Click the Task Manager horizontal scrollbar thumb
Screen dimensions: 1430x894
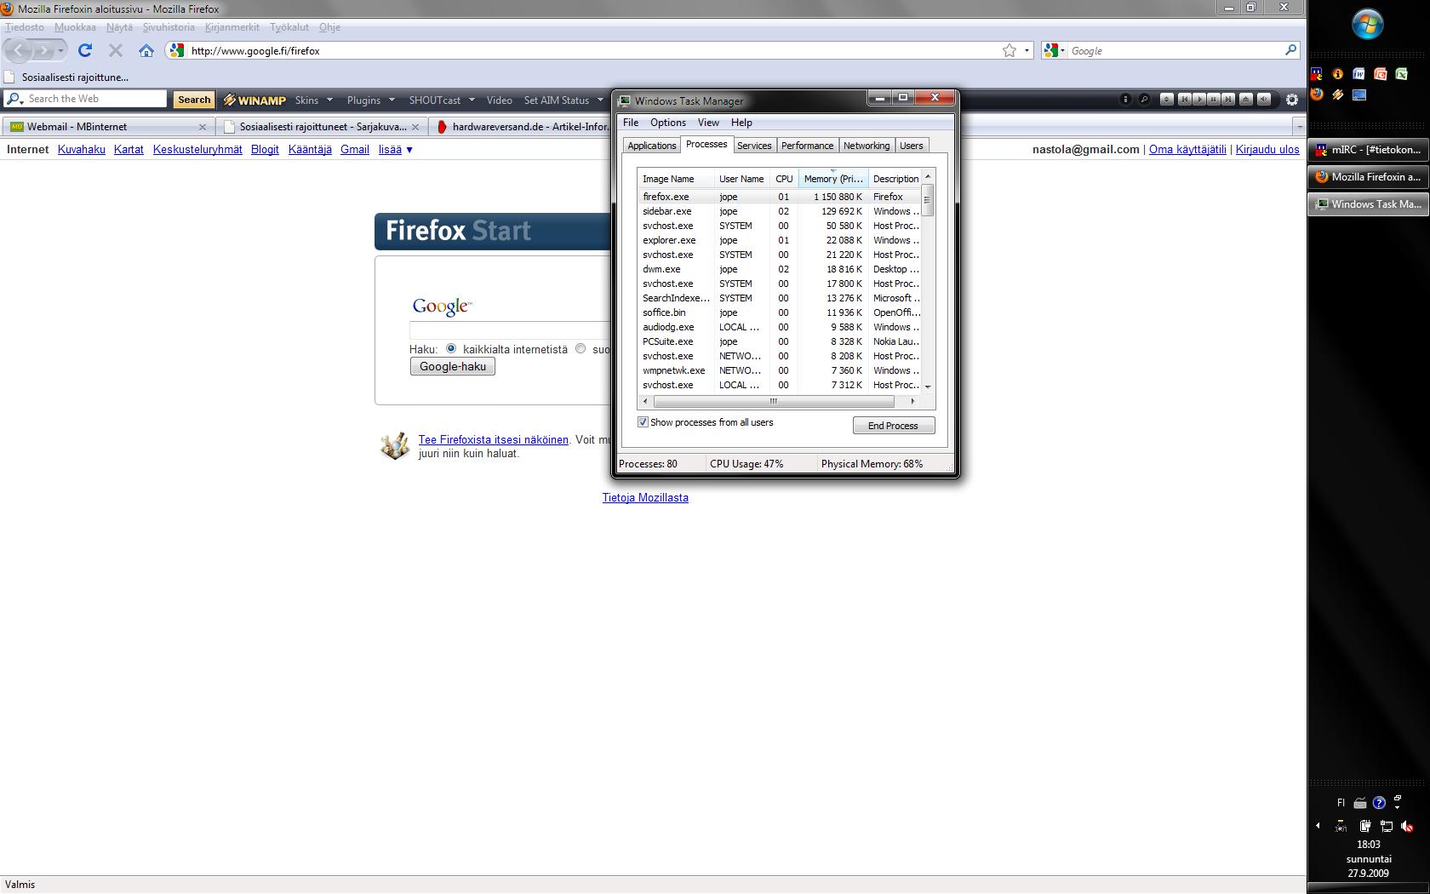(774, 401)
